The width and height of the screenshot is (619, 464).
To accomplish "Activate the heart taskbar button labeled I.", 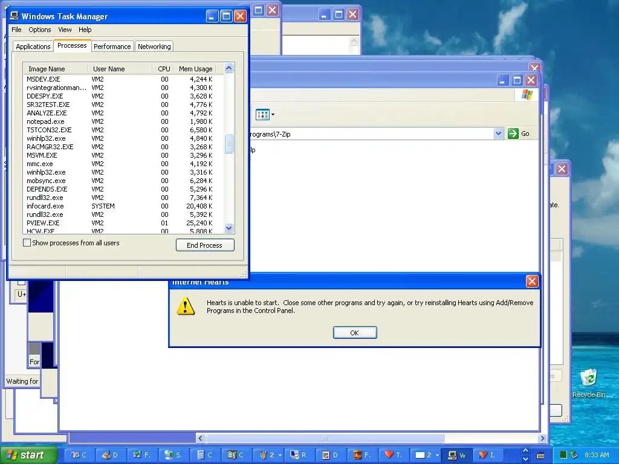I will pyautogui.click(x=488, y=455).
